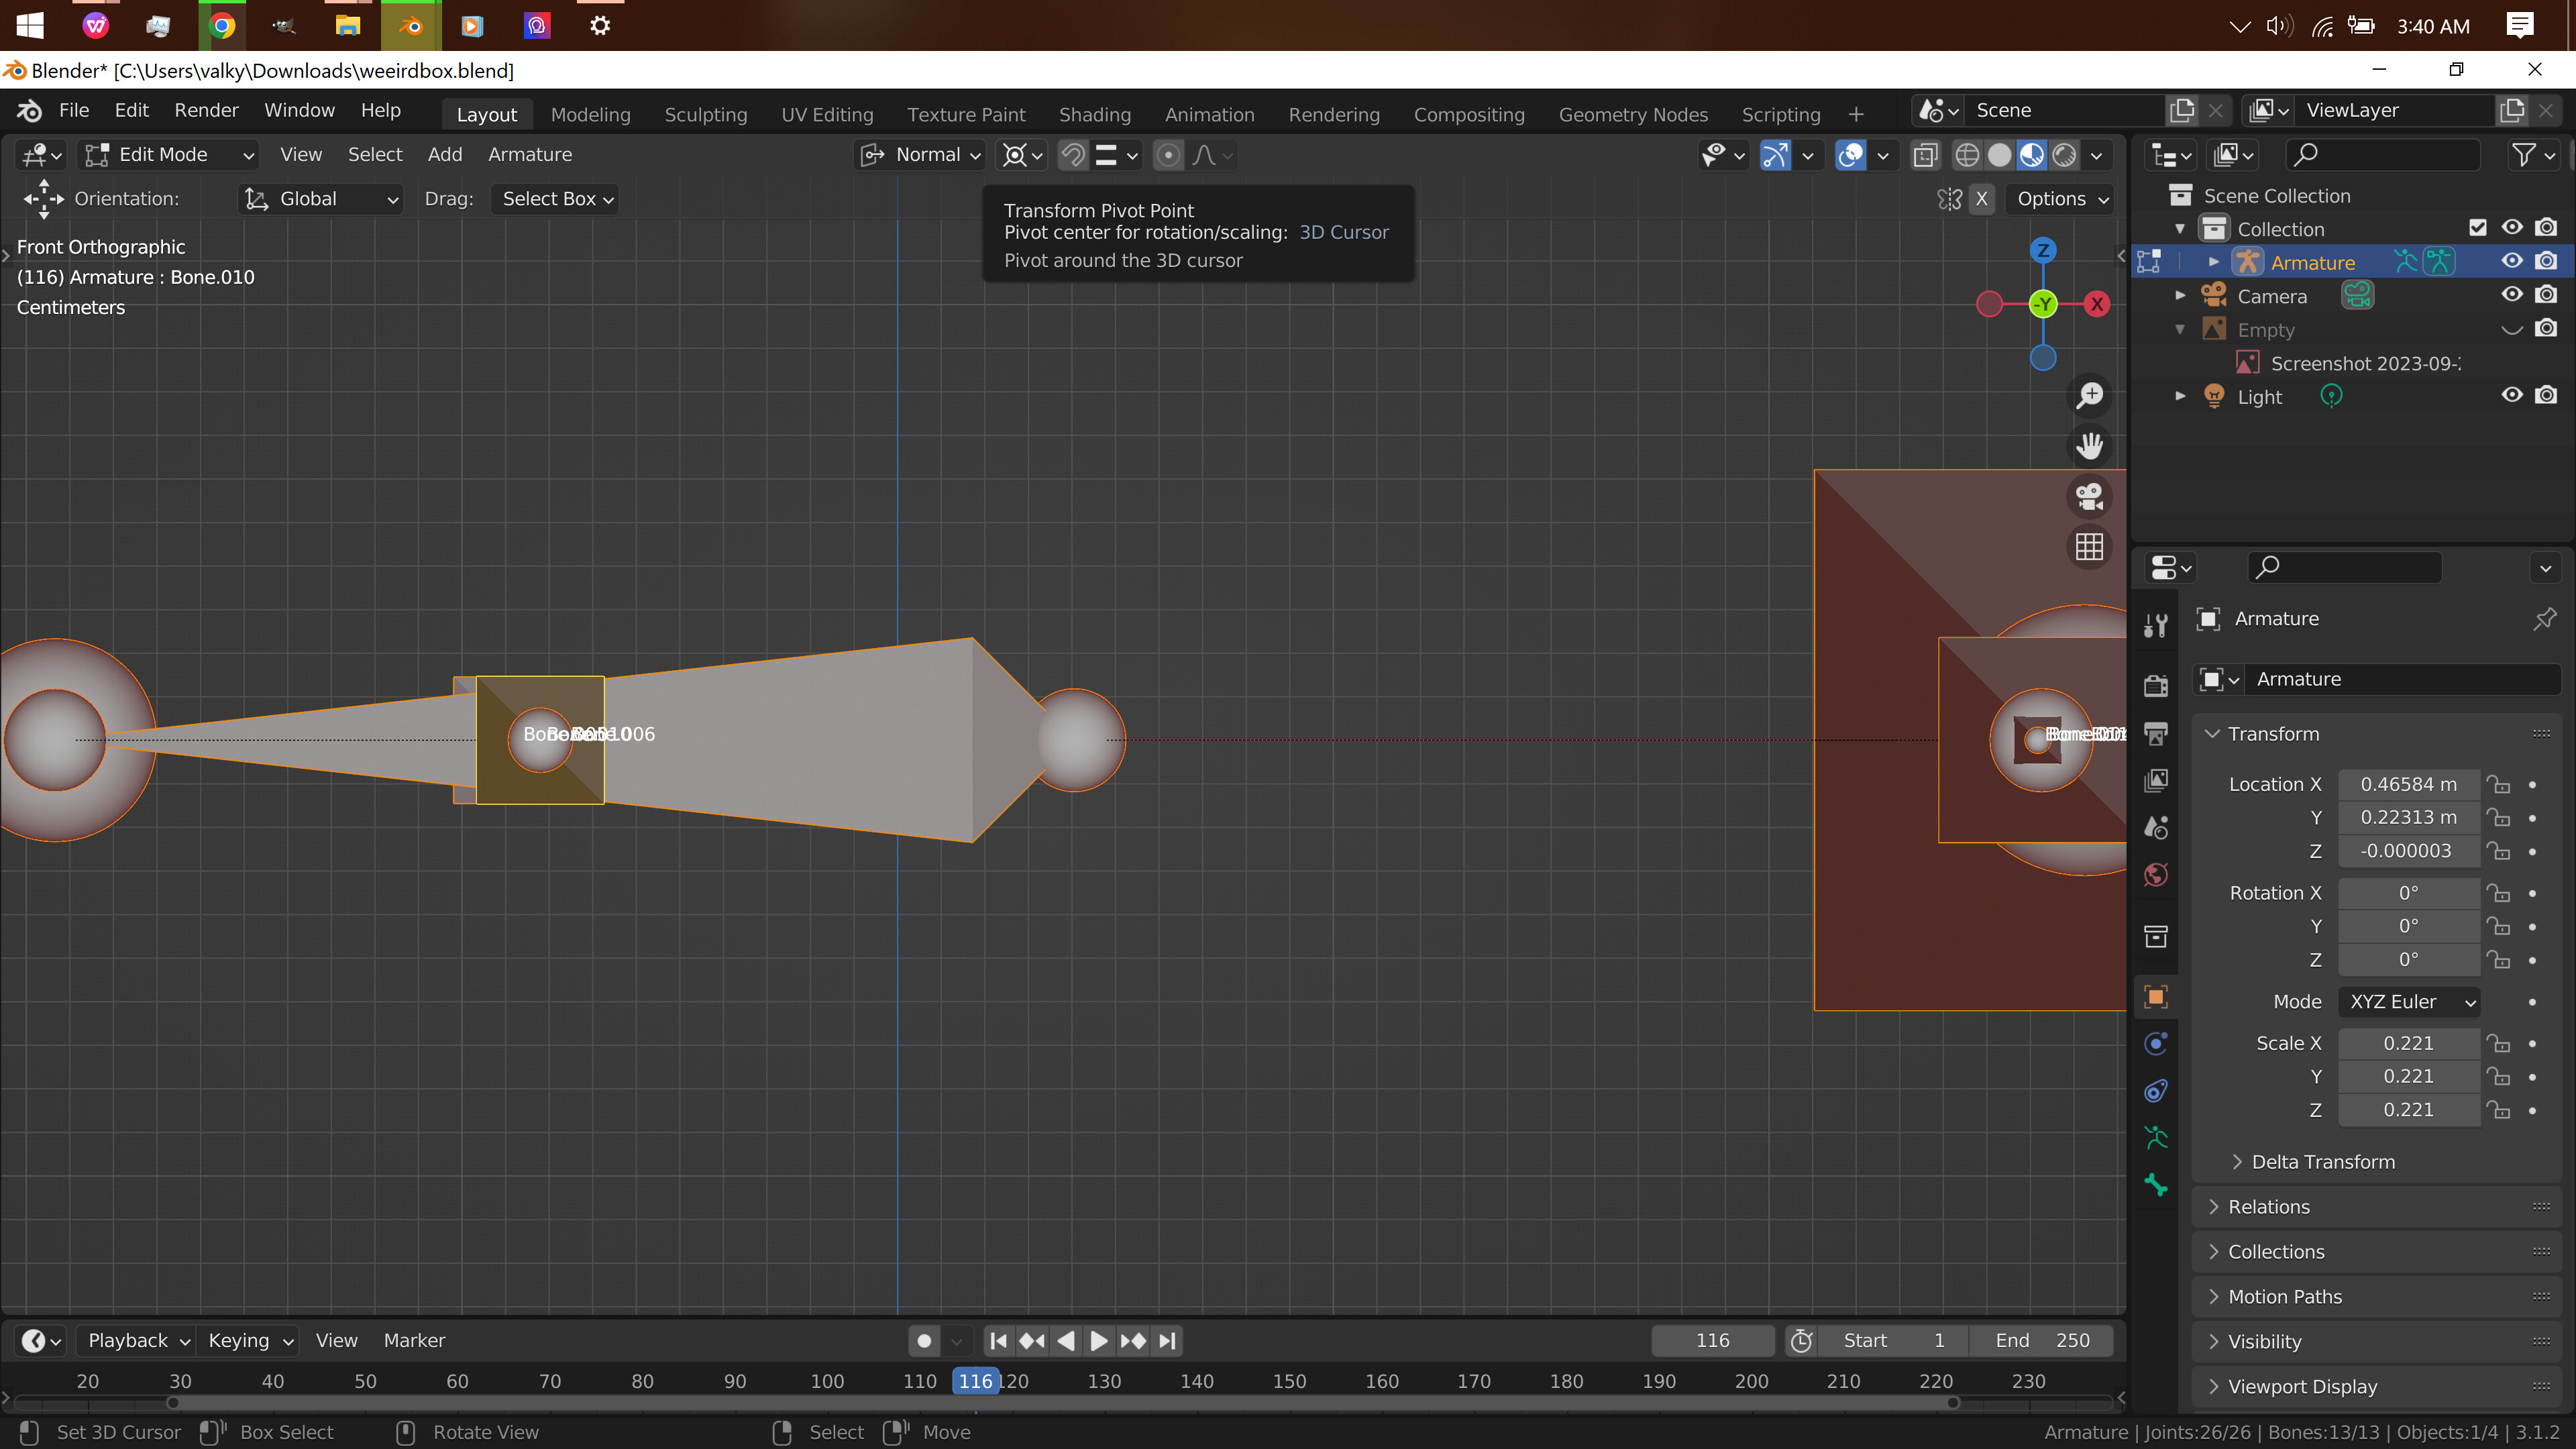Disable Light in renders camera icon
Viewport: 2576px width, 1449px height.
pyautogui.click(x=2546, y=395)
